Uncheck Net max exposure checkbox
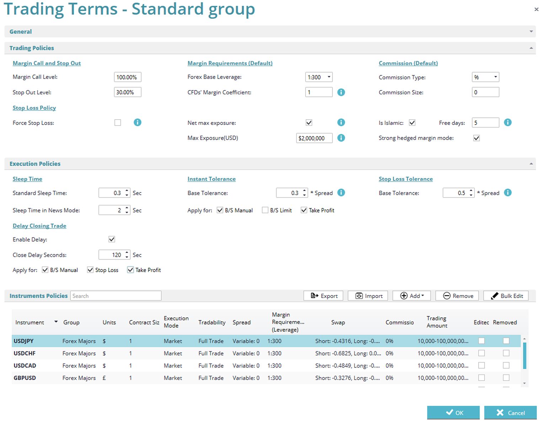This screenshot has width=539, height=425. 309,123
